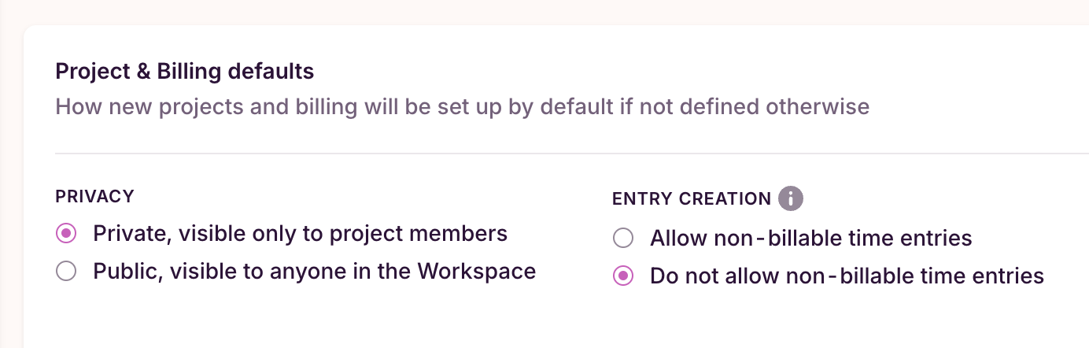The height and width of the screenshot is (348, 1089).
Task: Click the "Private, visible only to project members" label
Action: (300, 234)
